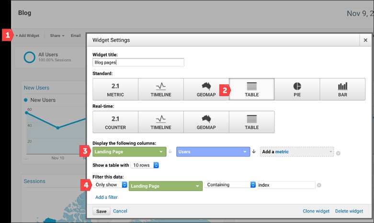Choose the Standard TIMELINE widget type
Viewport: 374px width, 223px height.
coord(161,89)
